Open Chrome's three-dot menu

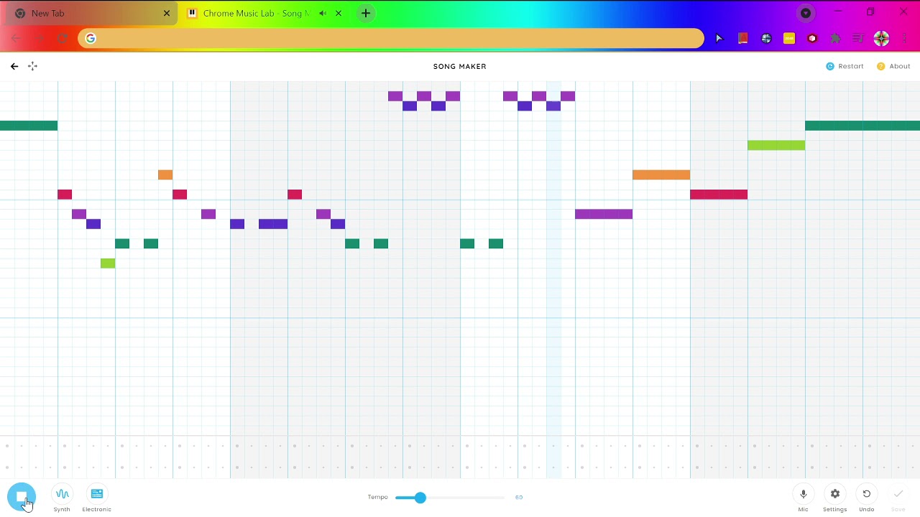pos(904,38)
